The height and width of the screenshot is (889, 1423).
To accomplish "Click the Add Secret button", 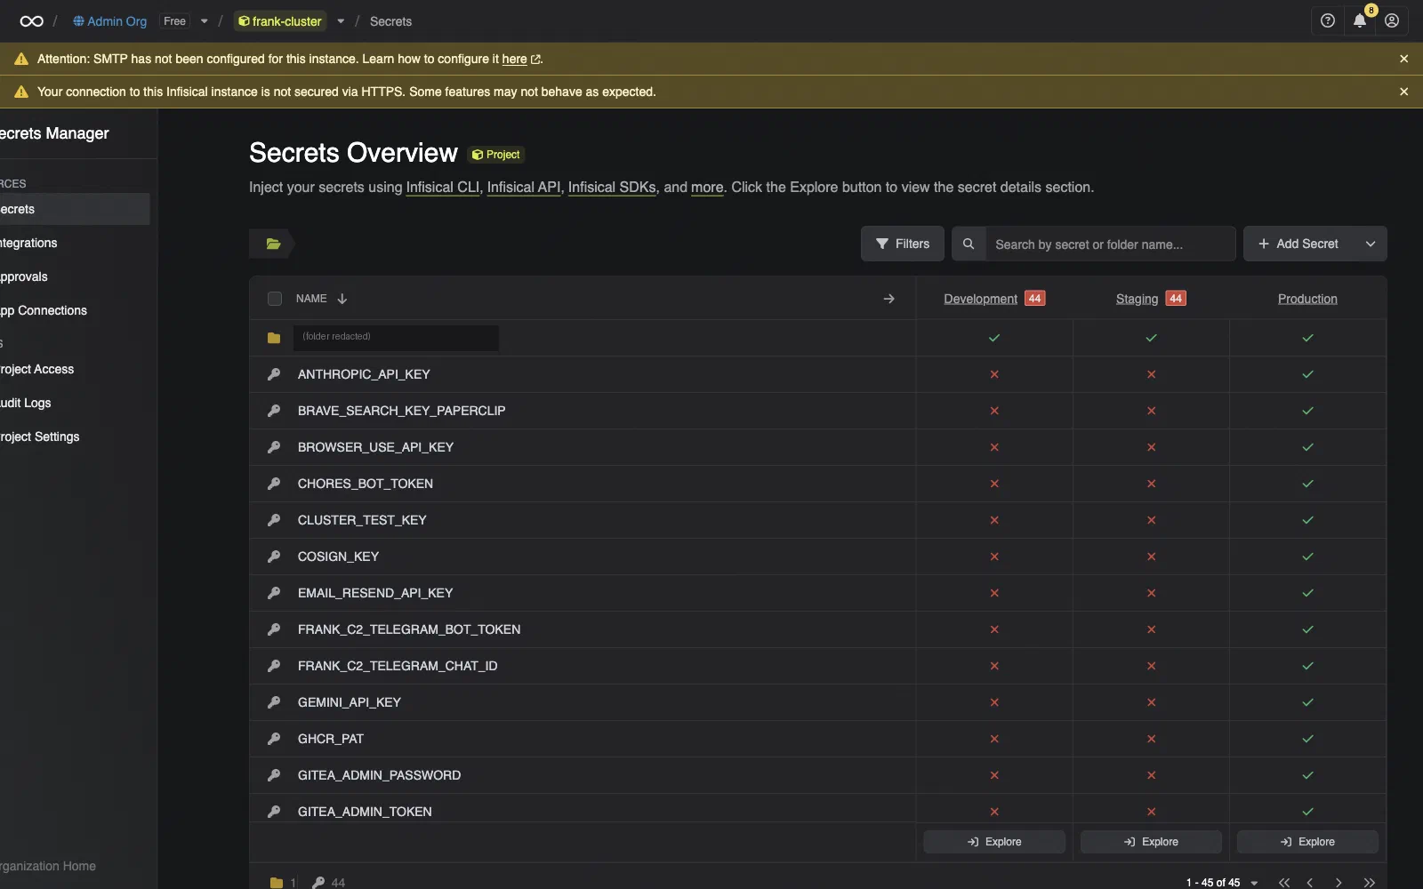I will tap(1298, 244).
